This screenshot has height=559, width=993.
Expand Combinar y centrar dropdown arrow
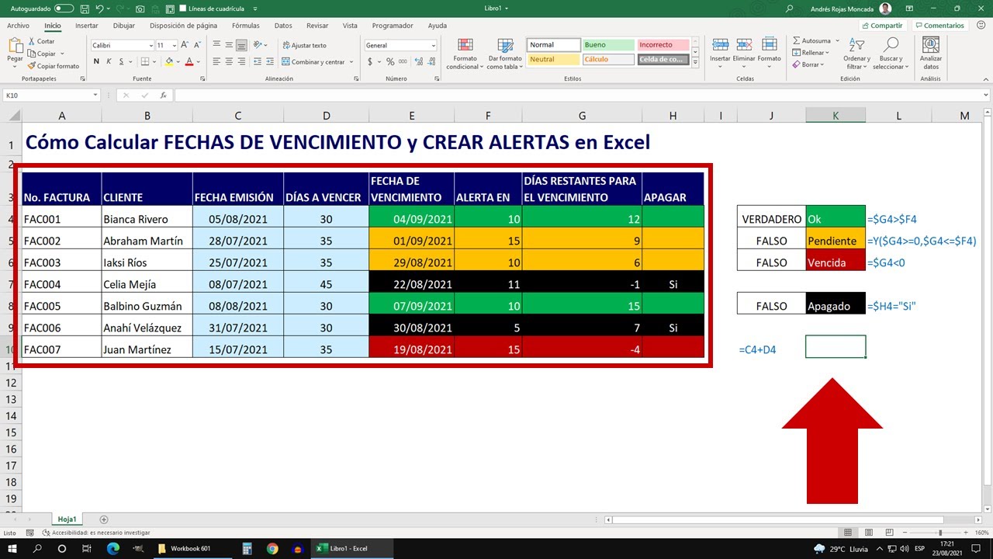click(x=351, y=62)
